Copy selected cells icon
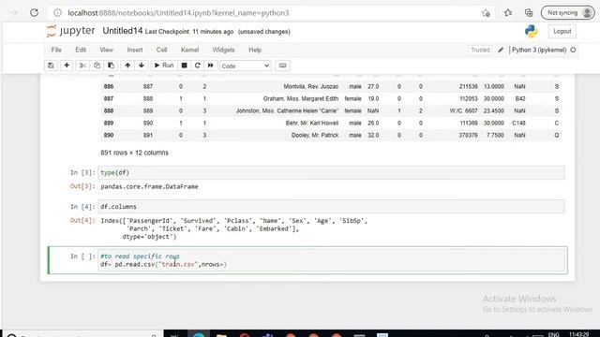 [97, 66]
